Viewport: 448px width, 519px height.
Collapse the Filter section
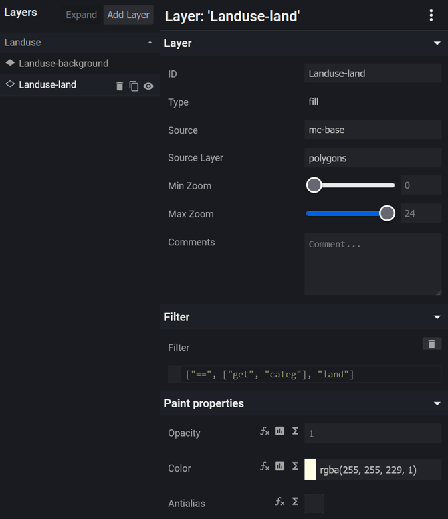click(x=437, y=317)
